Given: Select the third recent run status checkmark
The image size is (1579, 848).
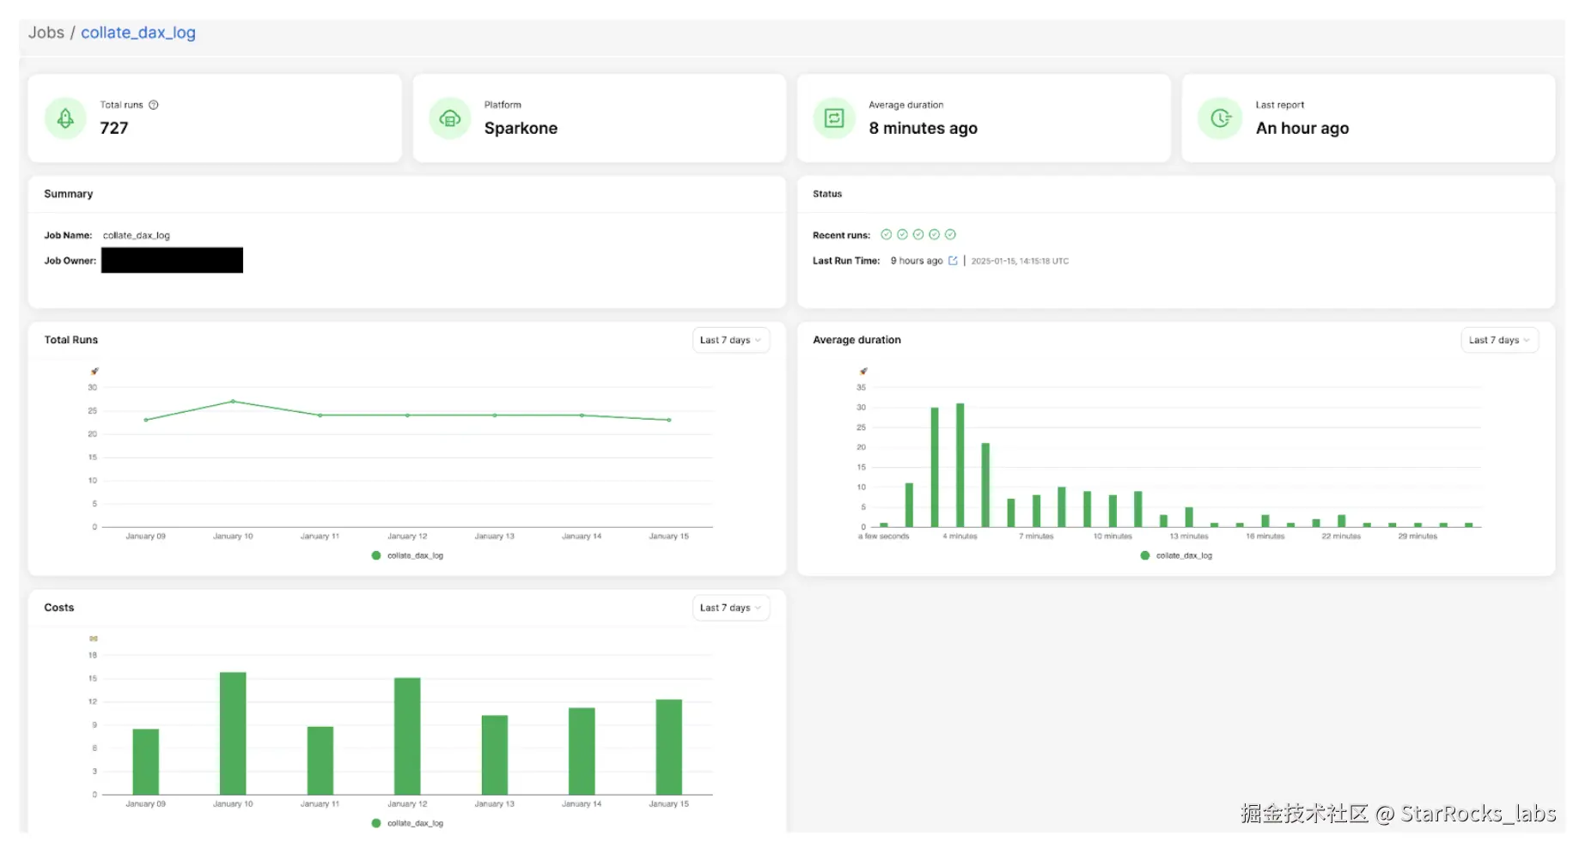Looking at the screenshot, I should click(x=918, y=234).
